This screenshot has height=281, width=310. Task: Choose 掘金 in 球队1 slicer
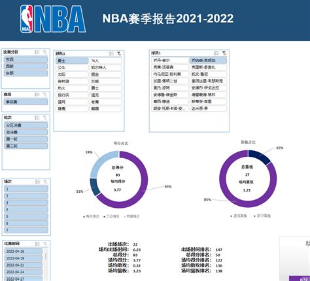[105, 74]
